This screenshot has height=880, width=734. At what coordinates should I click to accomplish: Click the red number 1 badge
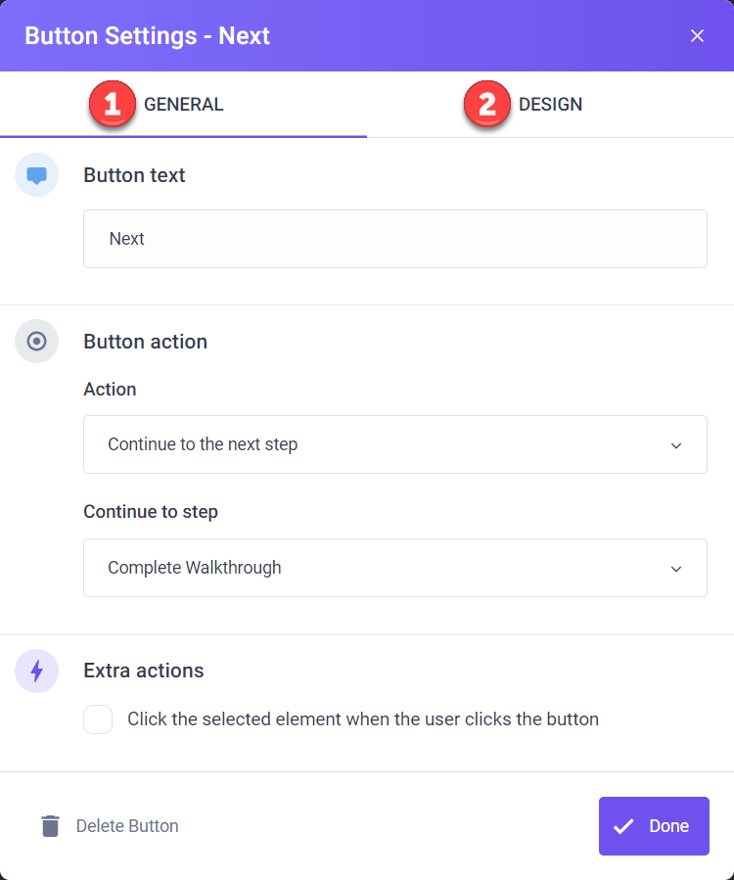point(113,104)
